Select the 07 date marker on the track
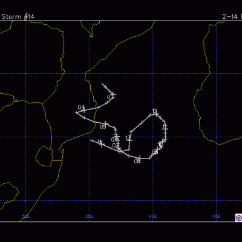 point(116,145)
